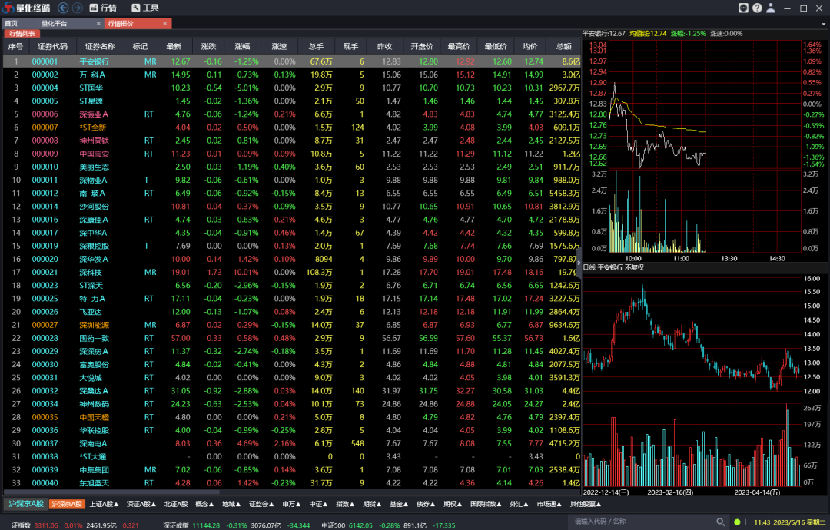
Task: Click the forward navigation arrow
Action: pyautogui.click(x=77, y=8)
